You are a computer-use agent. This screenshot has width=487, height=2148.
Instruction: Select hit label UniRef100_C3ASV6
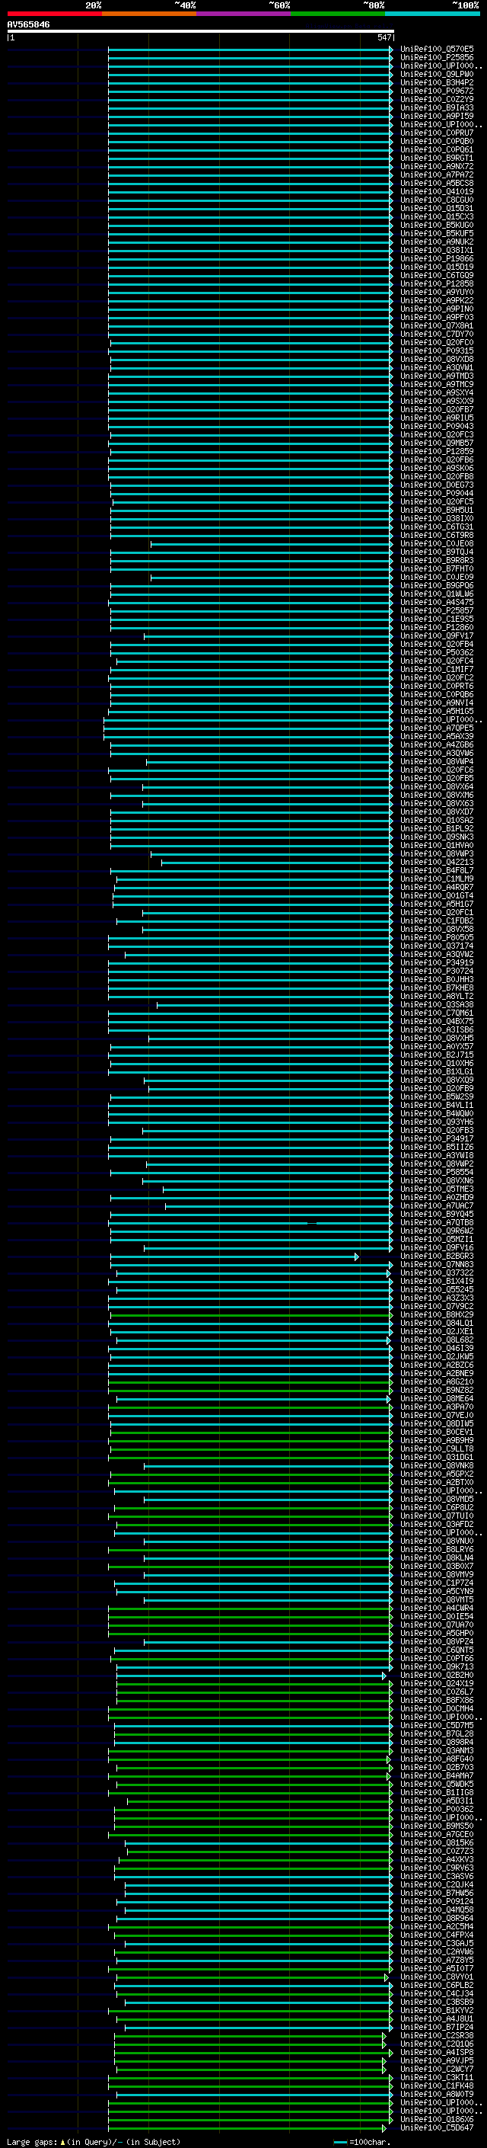tap(437, 1875)
